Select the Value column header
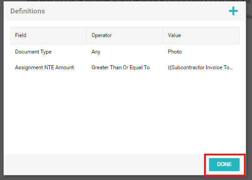The height and width of the screenshot is (180, 252). point(201,36)
